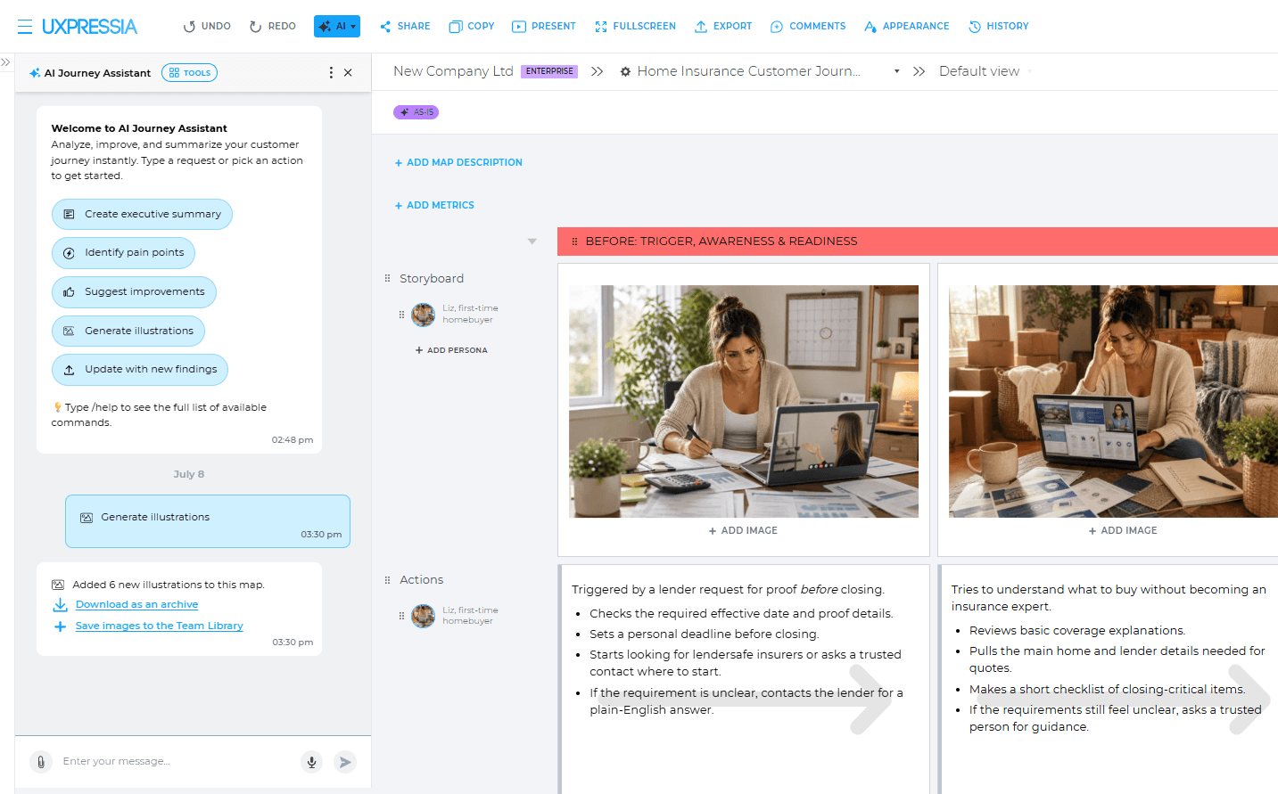Share the journey map
Screen dimensions: 1278x794
point(405,27)
